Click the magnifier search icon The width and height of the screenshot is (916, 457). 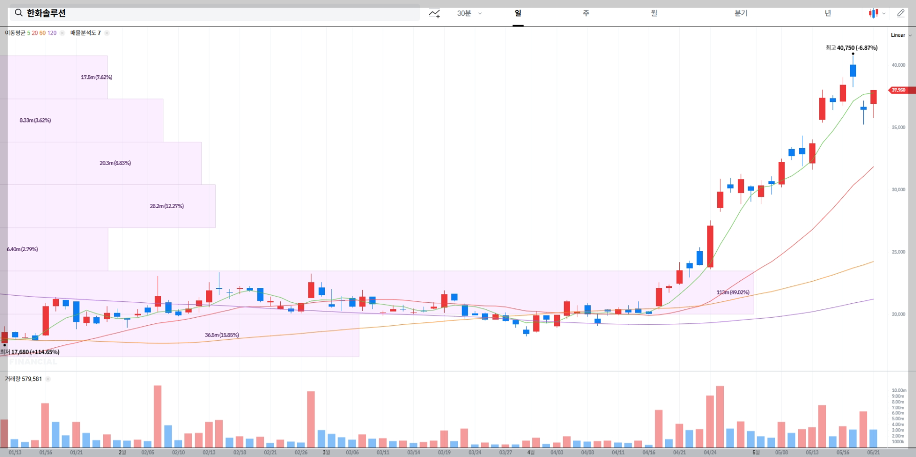coord(18,13)
